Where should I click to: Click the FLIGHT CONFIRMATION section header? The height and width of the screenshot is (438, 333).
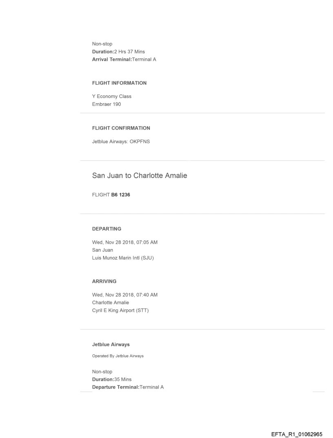[121, 128]
